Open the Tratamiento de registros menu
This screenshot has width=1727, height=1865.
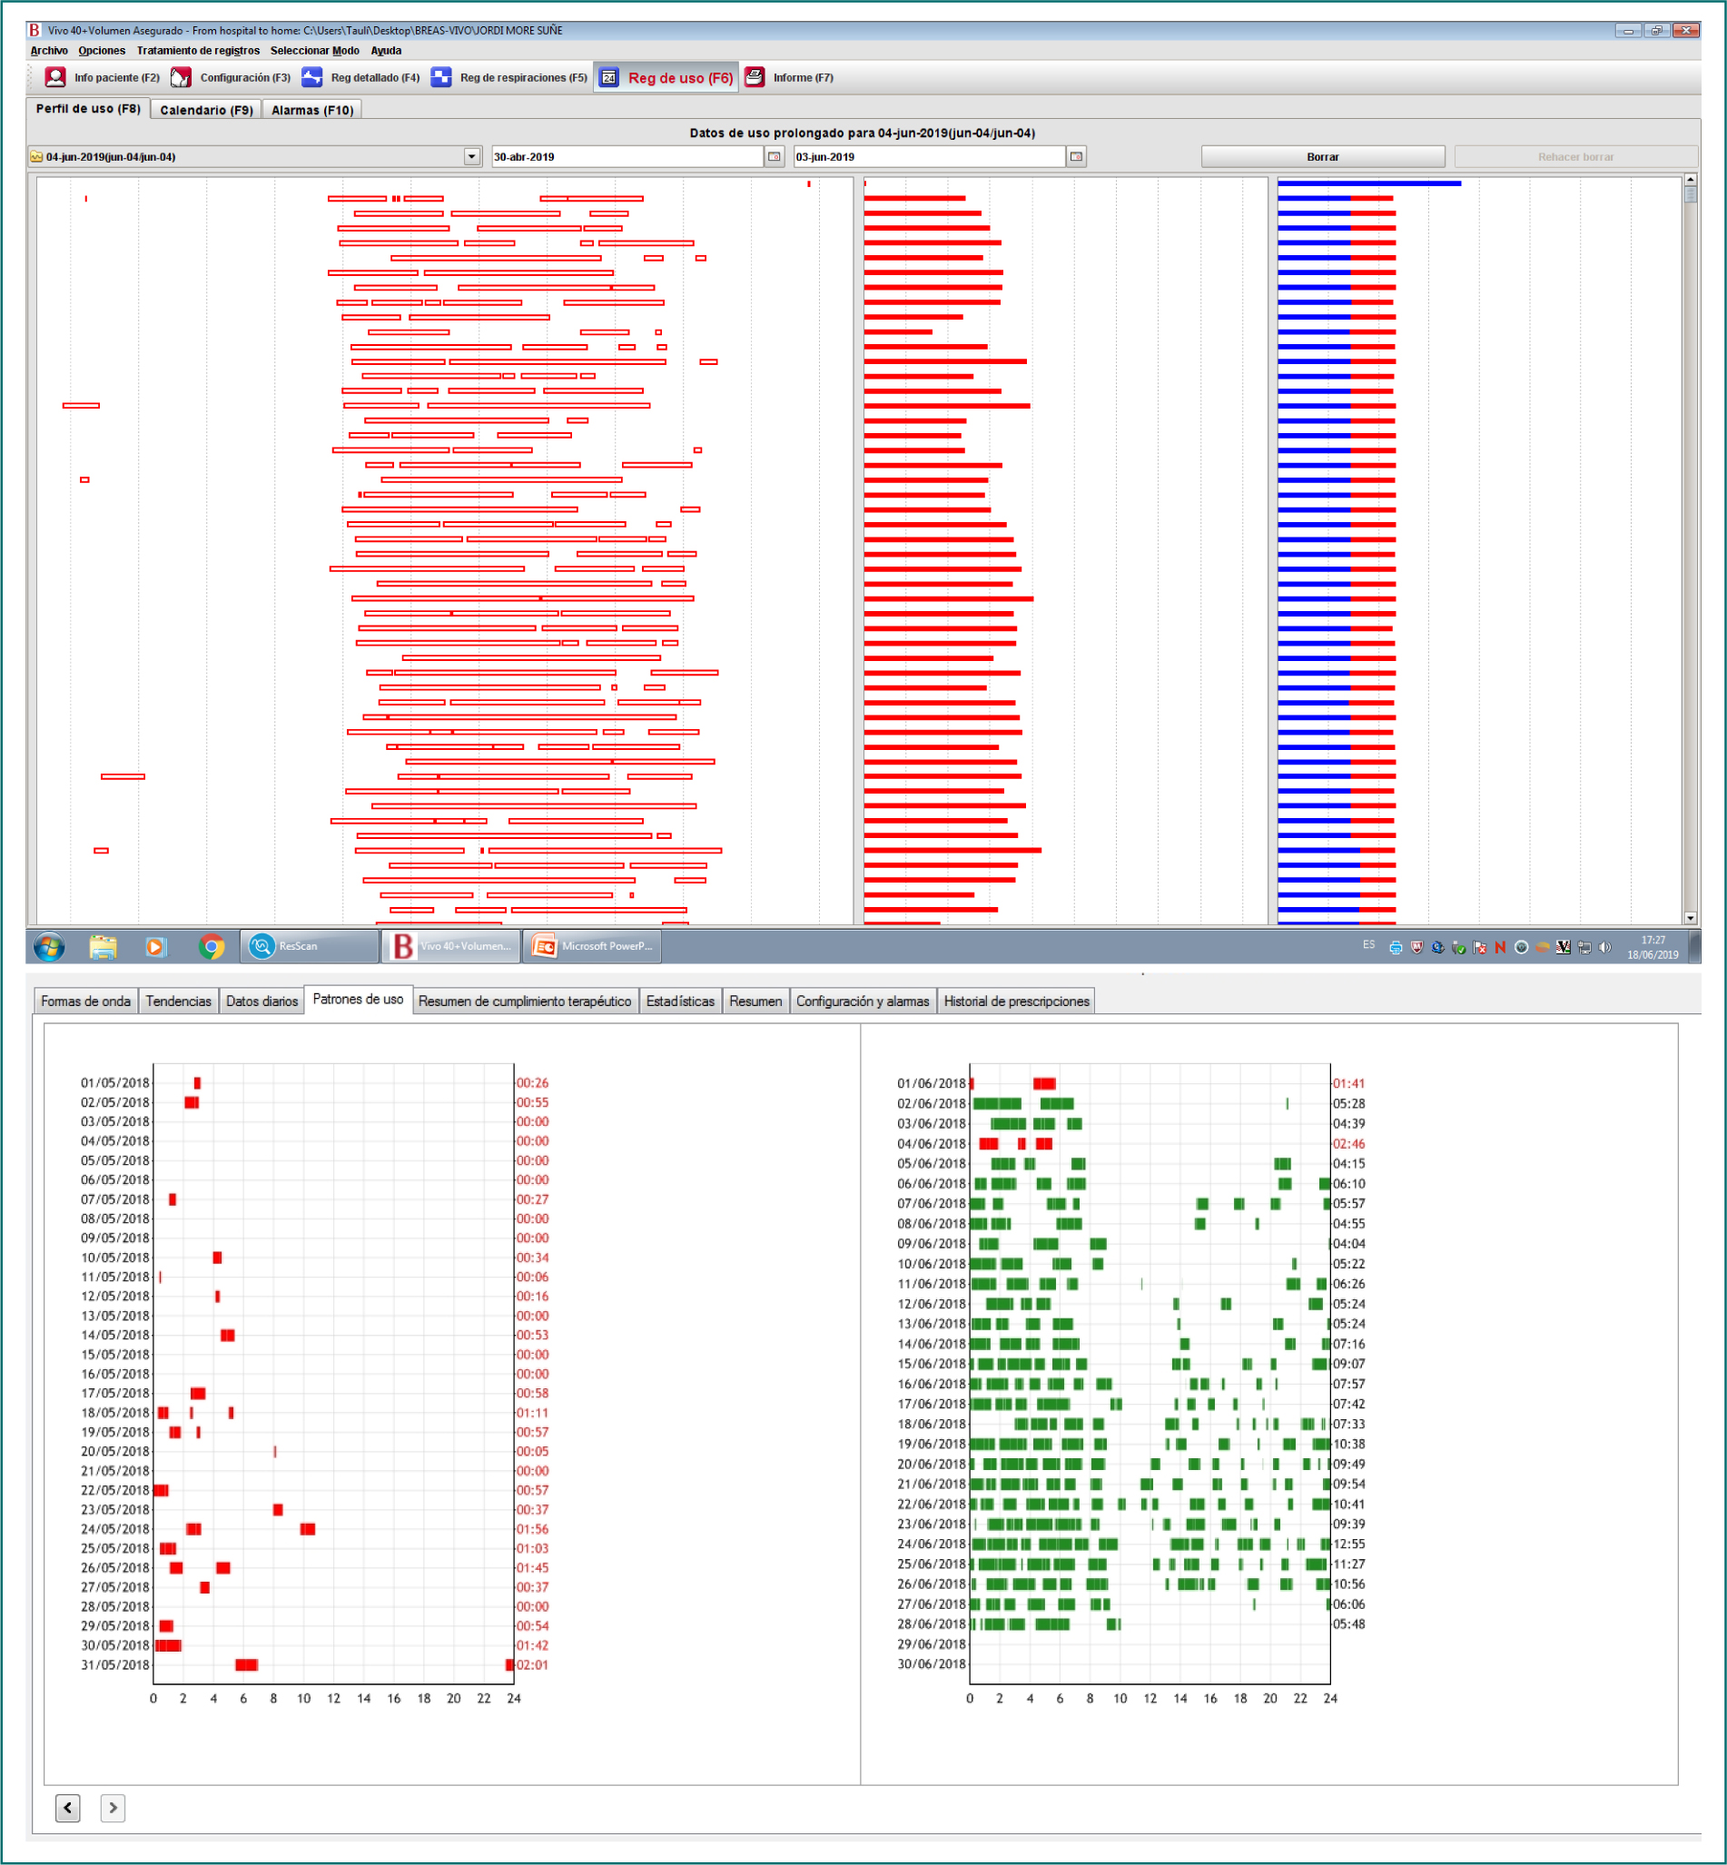[x=198, y=51]
